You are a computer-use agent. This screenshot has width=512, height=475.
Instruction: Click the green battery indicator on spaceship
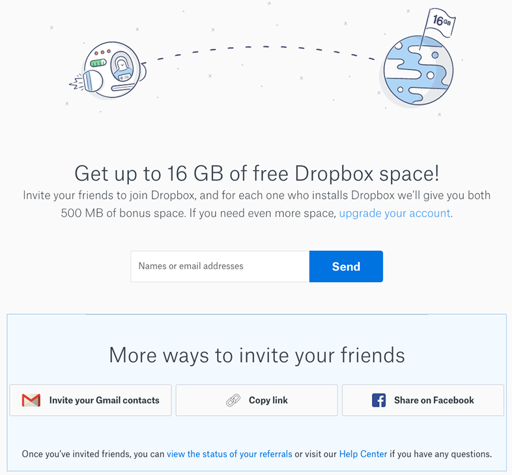98,63
